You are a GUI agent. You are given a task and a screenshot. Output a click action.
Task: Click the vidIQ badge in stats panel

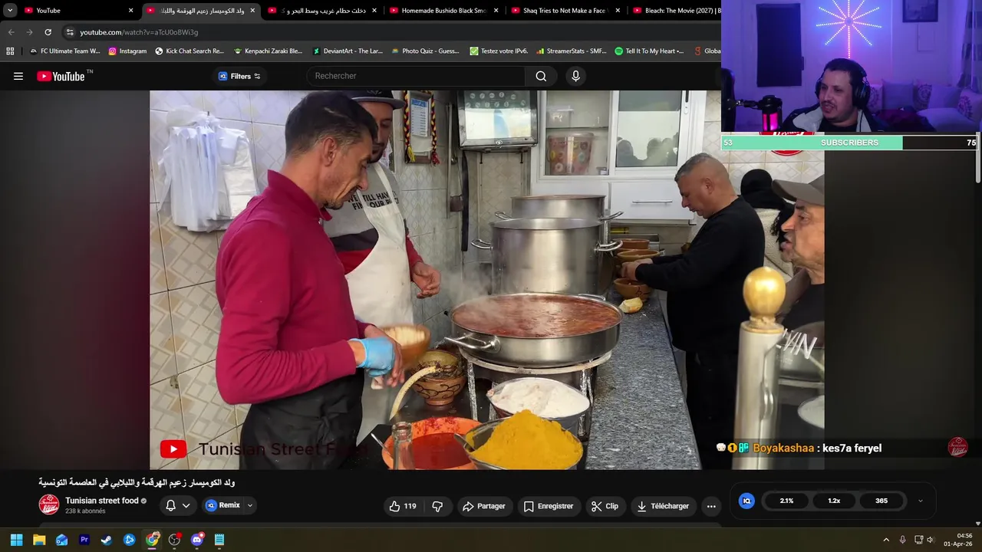(x=746, y=501)
